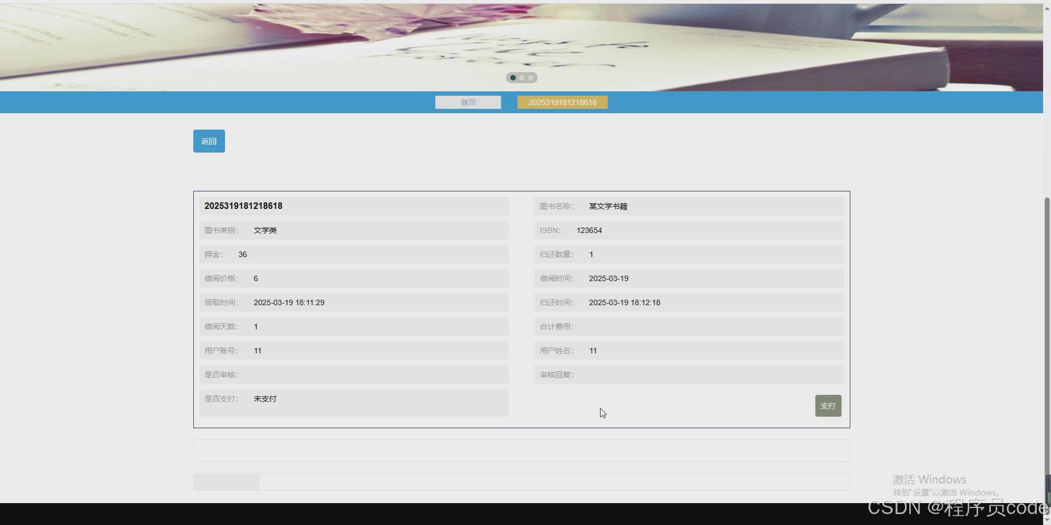Click the 归还时间 label

pos(557,302)
